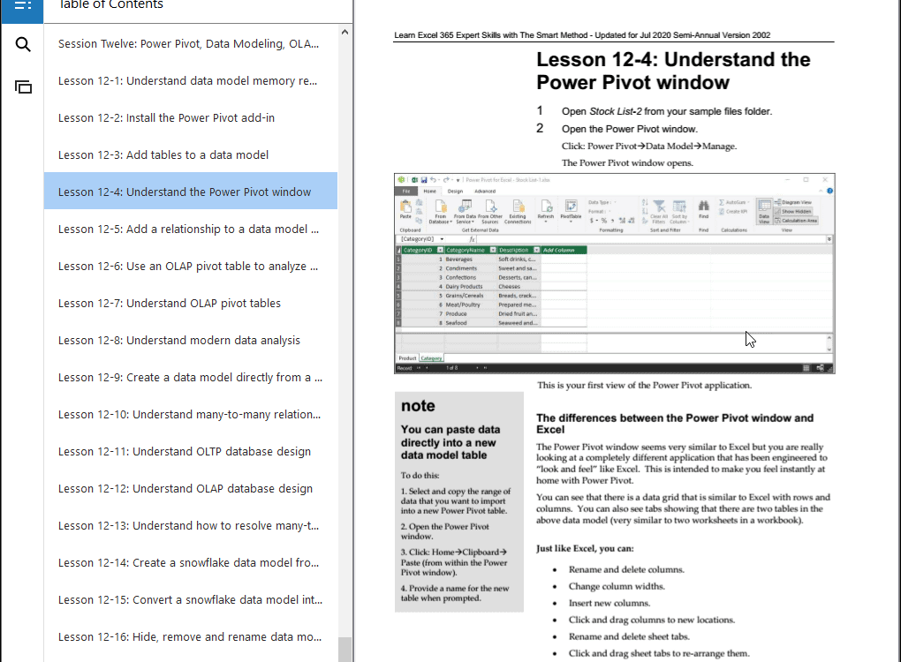Click bullet 'Change column widths.'
Viewport: 901px width, 662px height.
tap(617, 586)
